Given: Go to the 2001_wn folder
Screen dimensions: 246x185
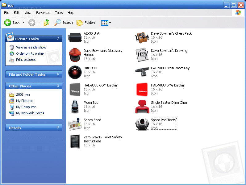Looking at the screenshot, I should click(23, 95).
